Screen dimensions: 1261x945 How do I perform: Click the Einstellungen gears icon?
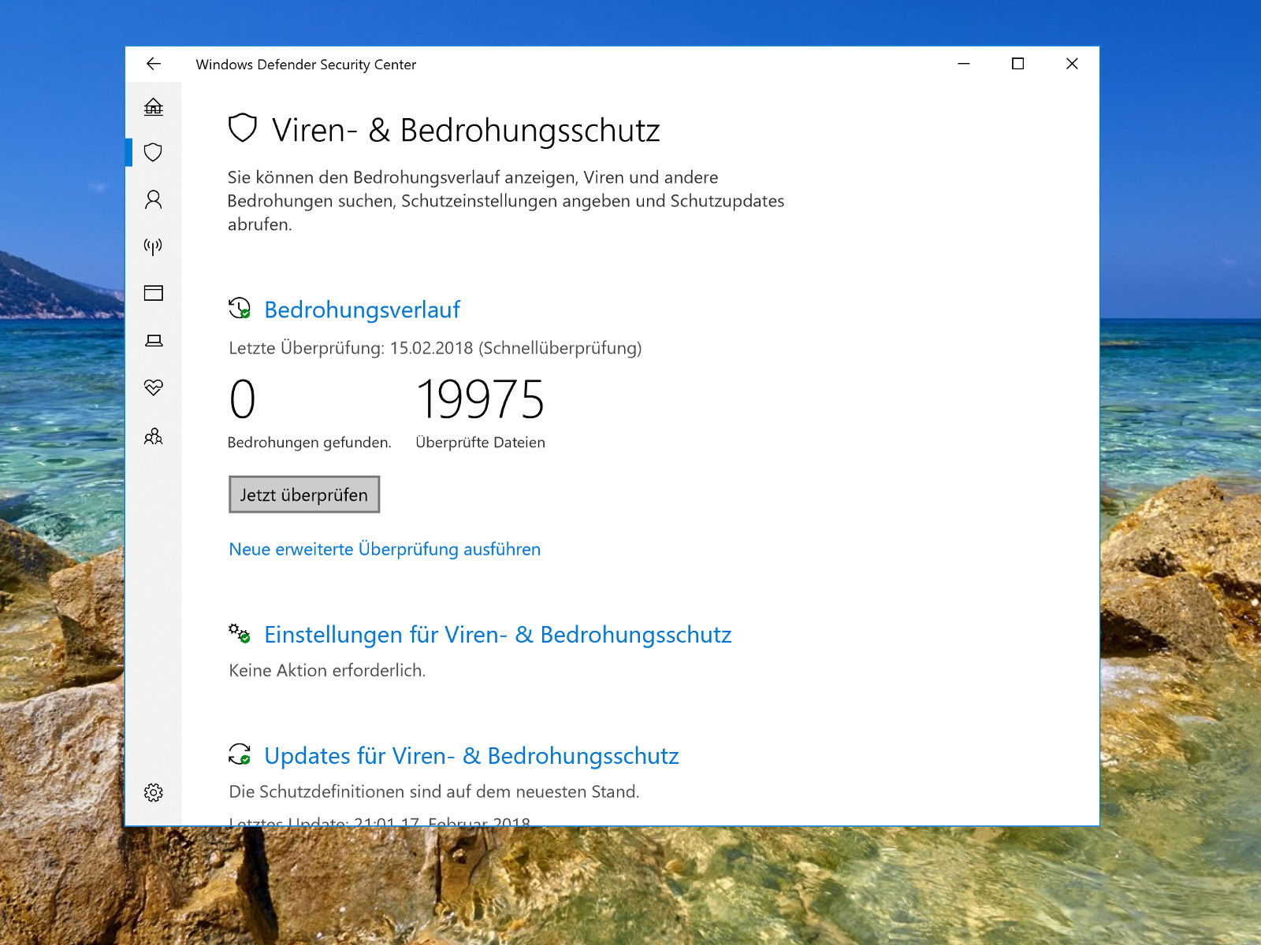[240, 633]
